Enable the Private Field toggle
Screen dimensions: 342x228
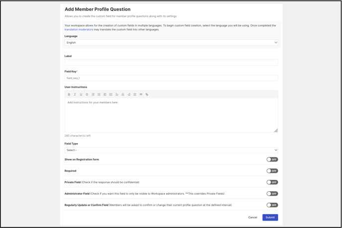272,182
